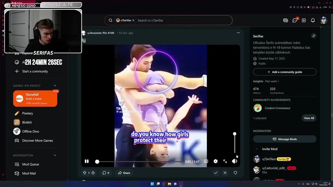
Task: Open u/Accurate-Pin-6100 profile
Action: (x=101, y=33)
